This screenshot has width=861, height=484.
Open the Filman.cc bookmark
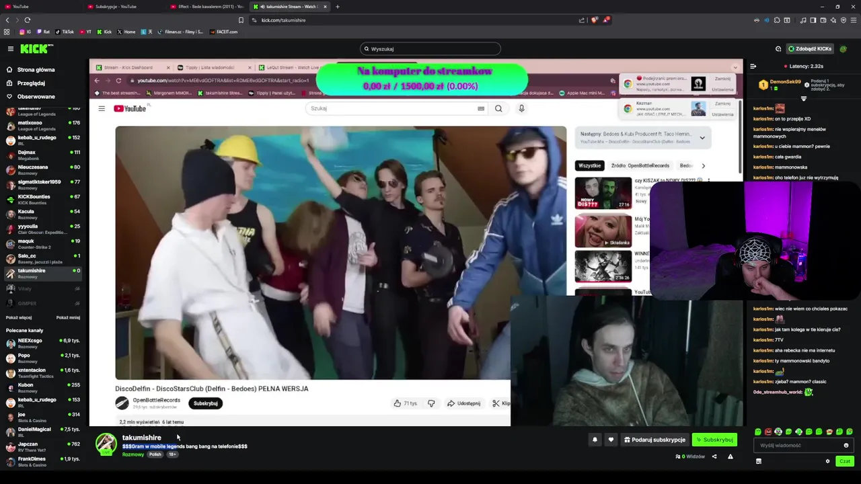pyautogui.click(x=180, y=32)
